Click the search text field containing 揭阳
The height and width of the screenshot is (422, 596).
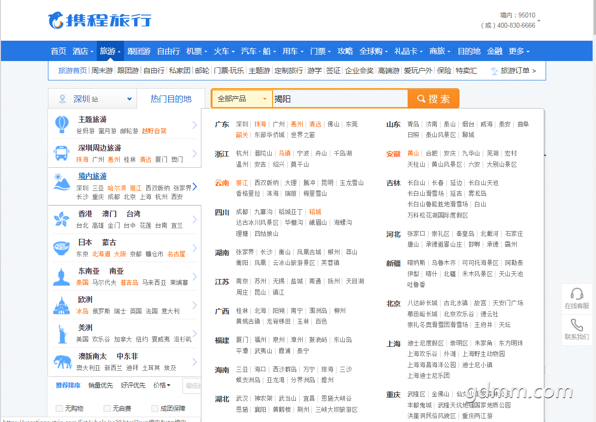pyautogui.click(x=340, y=99)
